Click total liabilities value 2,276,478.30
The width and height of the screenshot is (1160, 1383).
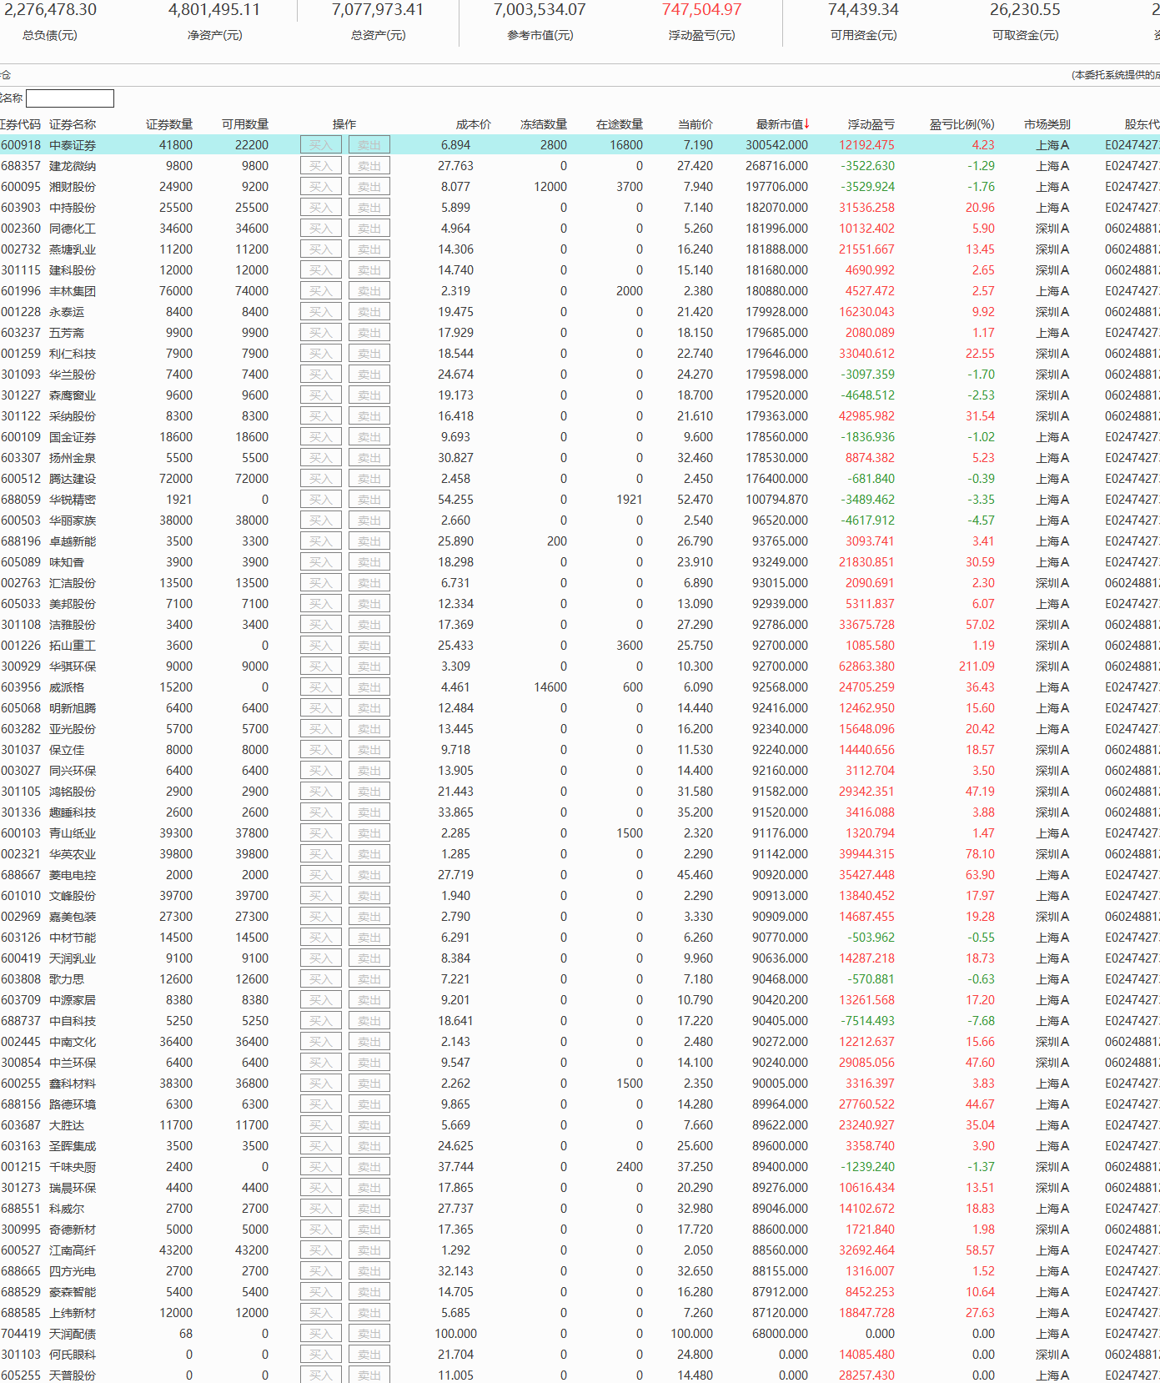[50, 10]
